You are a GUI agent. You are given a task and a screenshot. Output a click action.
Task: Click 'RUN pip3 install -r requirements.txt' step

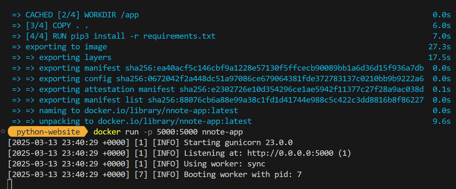pyautogui.click(x=134, y=36)
